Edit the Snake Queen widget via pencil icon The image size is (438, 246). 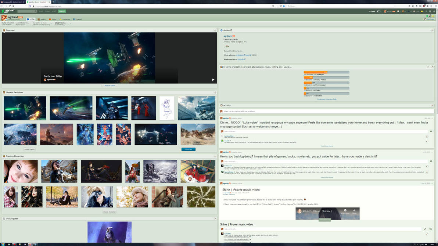pos(215,218)
